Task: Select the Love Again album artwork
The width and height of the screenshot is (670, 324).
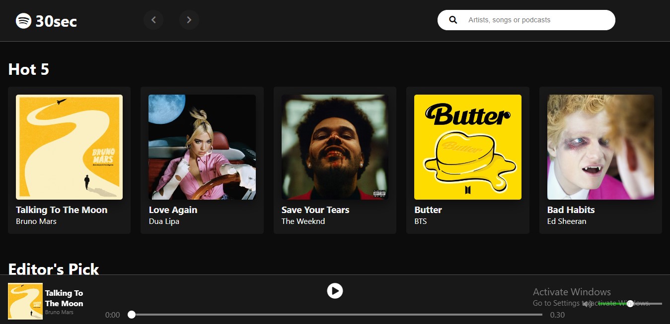Action: coord(202,147)
